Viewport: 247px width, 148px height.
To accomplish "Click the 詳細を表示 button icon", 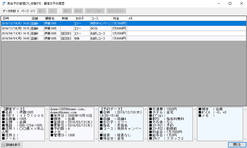I will click(x=3, y=145).
